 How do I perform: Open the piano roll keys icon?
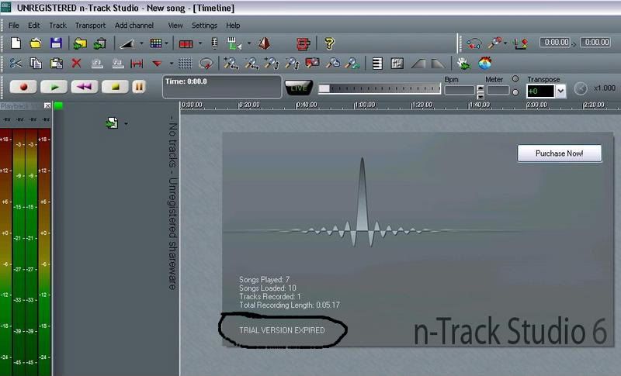(377, 64)
